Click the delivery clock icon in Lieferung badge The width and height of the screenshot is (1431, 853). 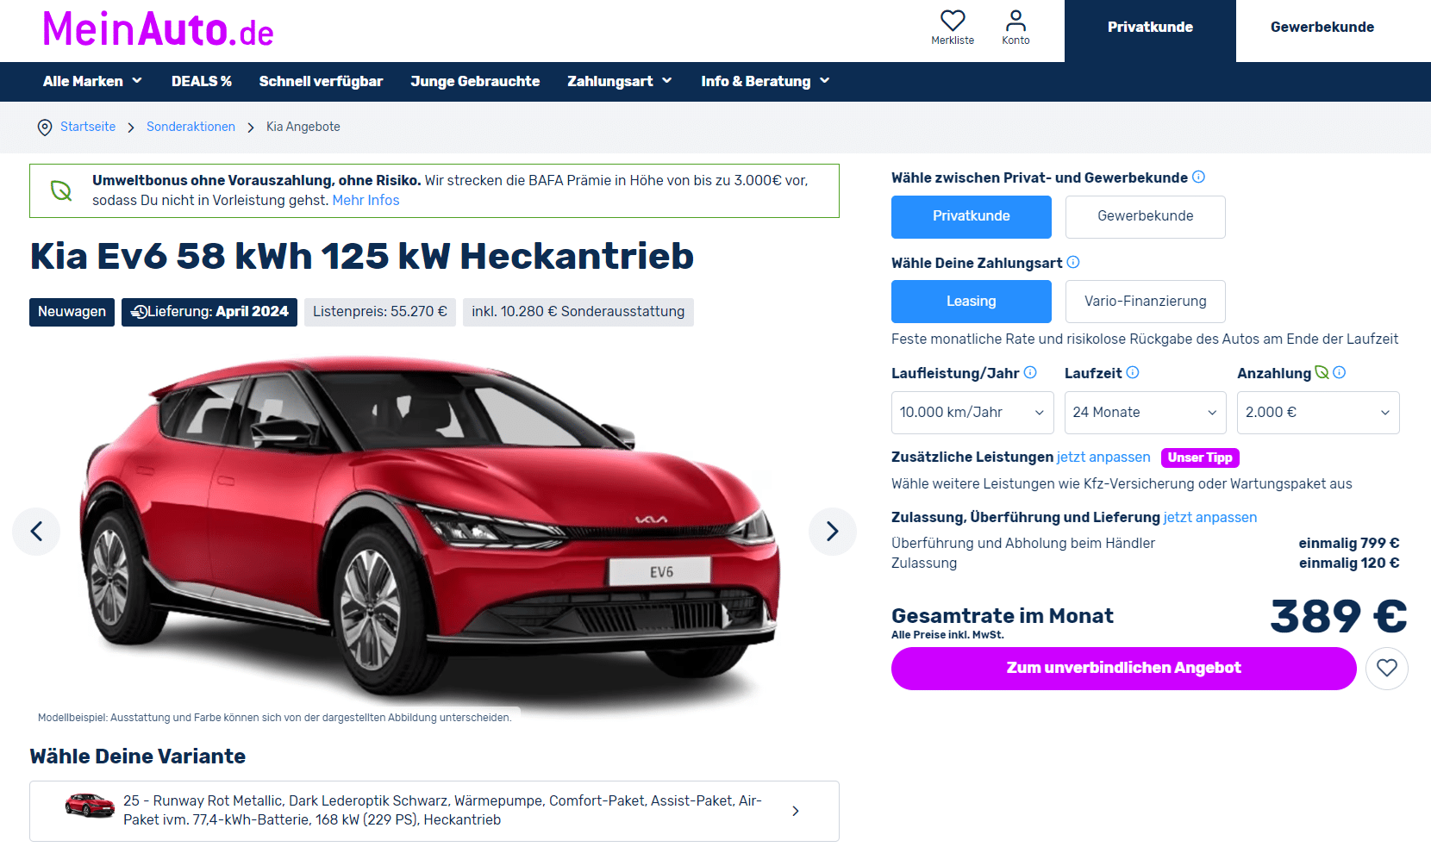pos(138,312)
